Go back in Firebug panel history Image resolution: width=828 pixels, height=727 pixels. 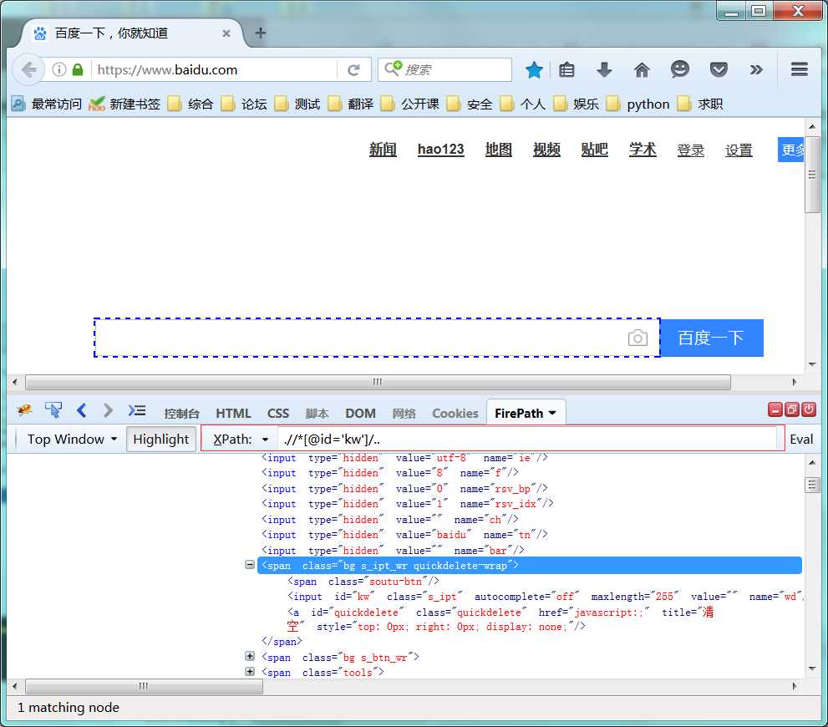81,410
